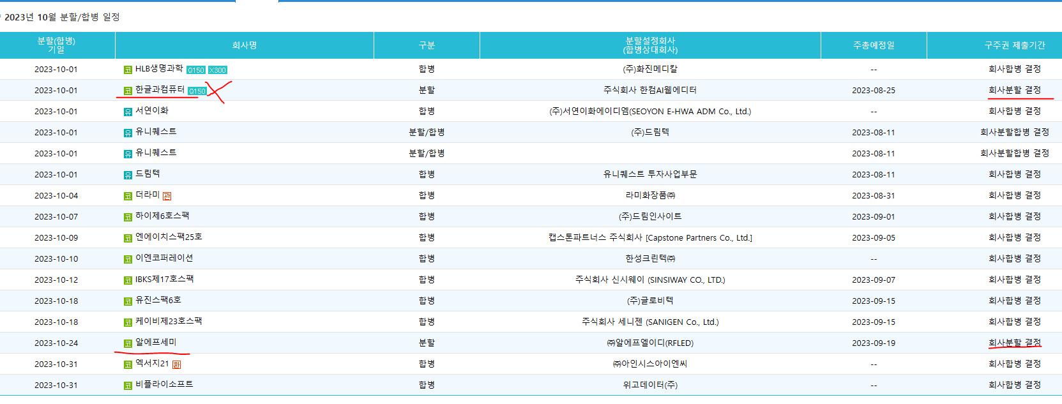Select the (주)드림인사이트 cell

coord(650,216)
